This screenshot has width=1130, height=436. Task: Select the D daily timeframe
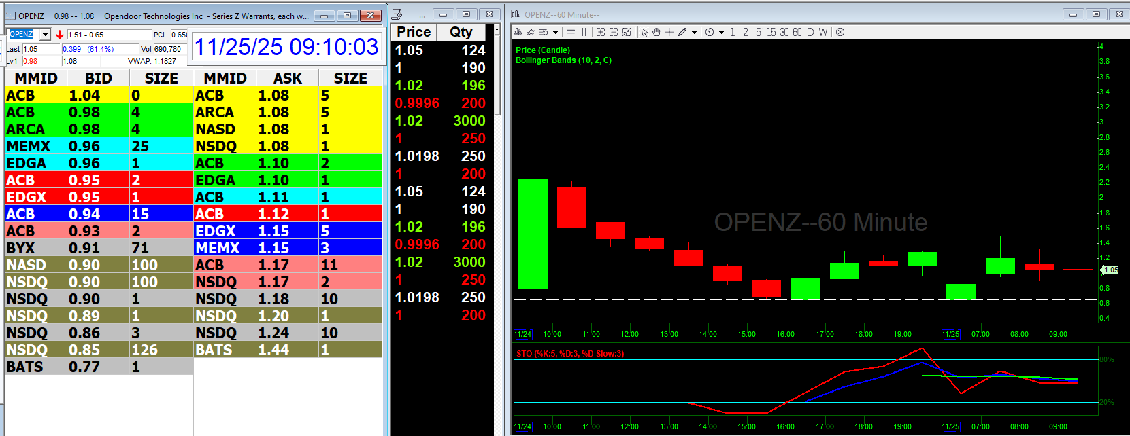point(810,32)
